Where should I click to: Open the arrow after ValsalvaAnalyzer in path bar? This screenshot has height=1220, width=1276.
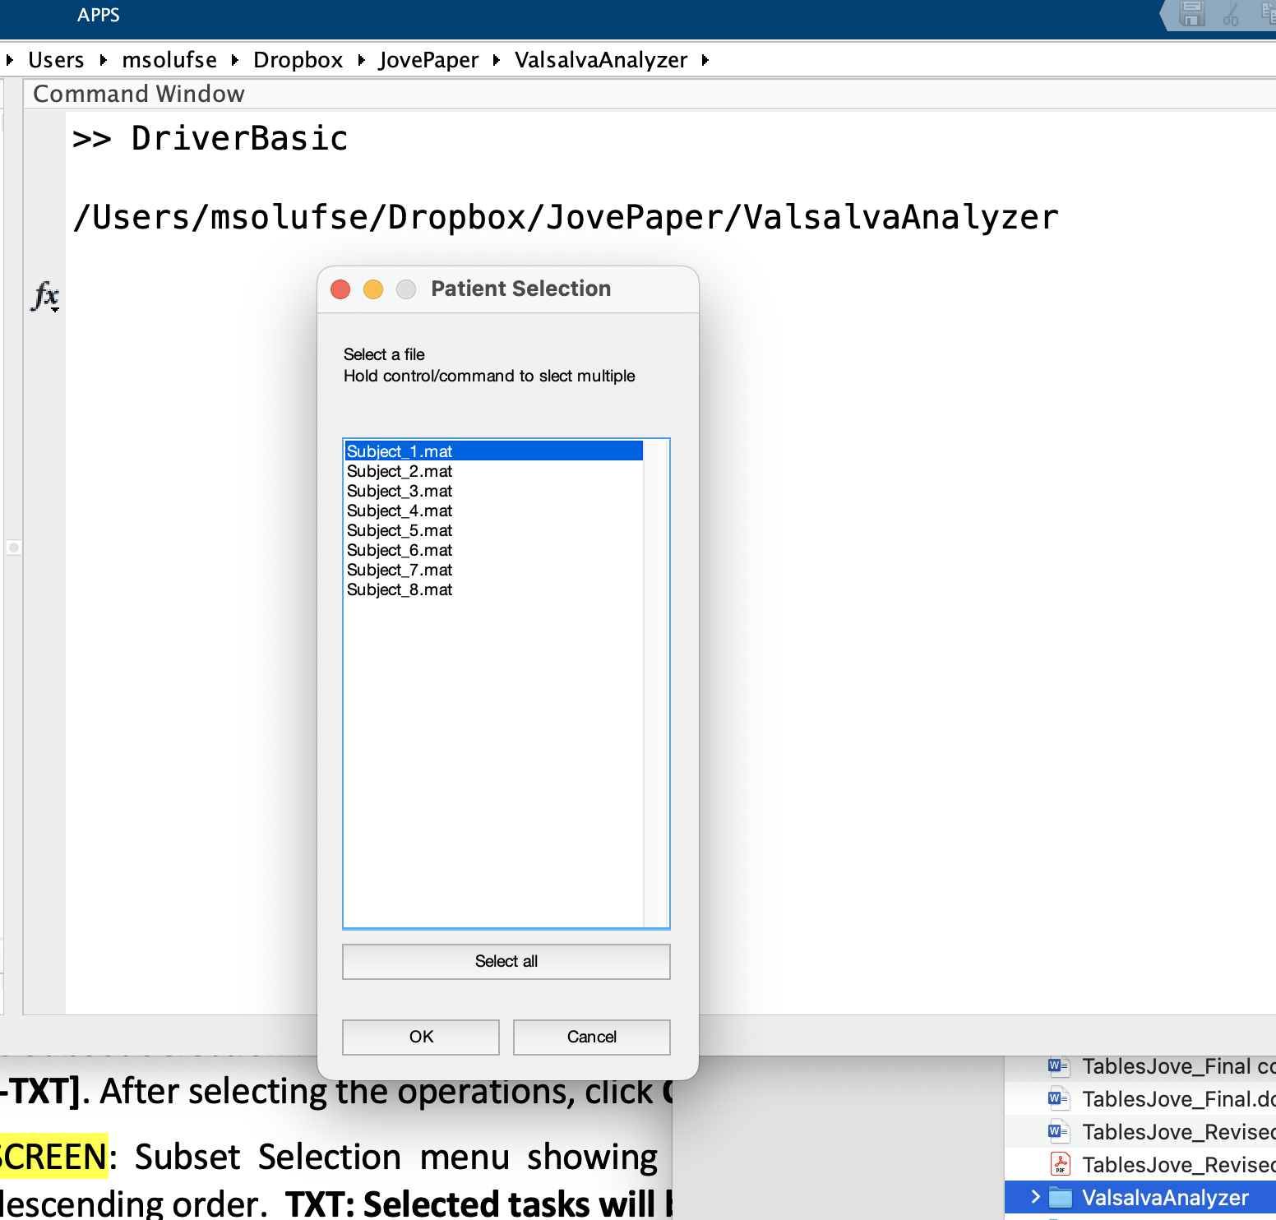[705, 60]
